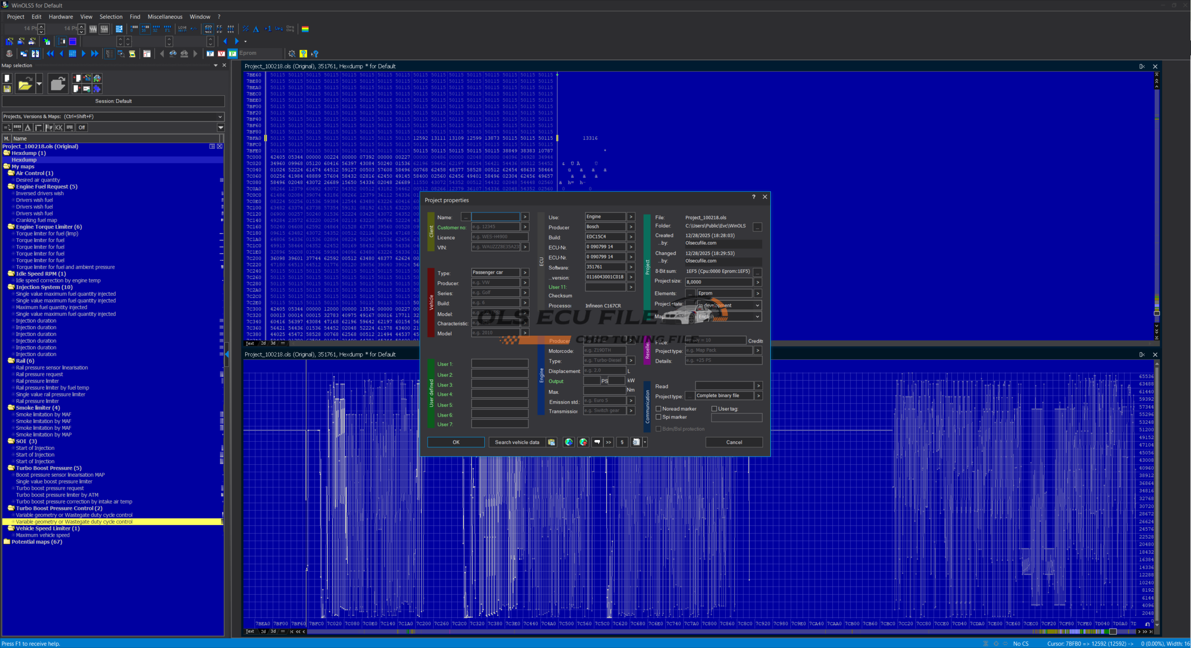
Task: Click the paragraph § button in dialog
Action: [x=622, y=442]
